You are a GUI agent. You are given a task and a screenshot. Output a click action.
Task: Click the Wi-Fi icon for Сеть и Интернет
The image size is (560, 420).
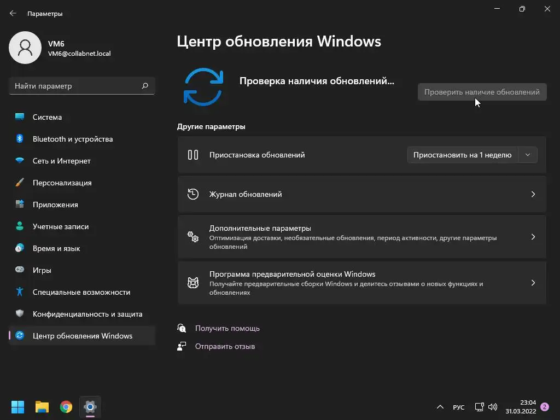[x=20, y=160]
